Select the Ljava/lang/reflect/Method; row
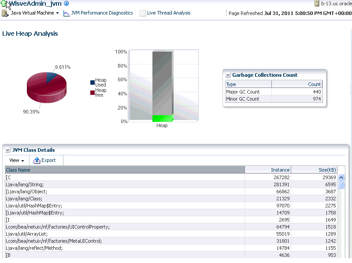 171,248
